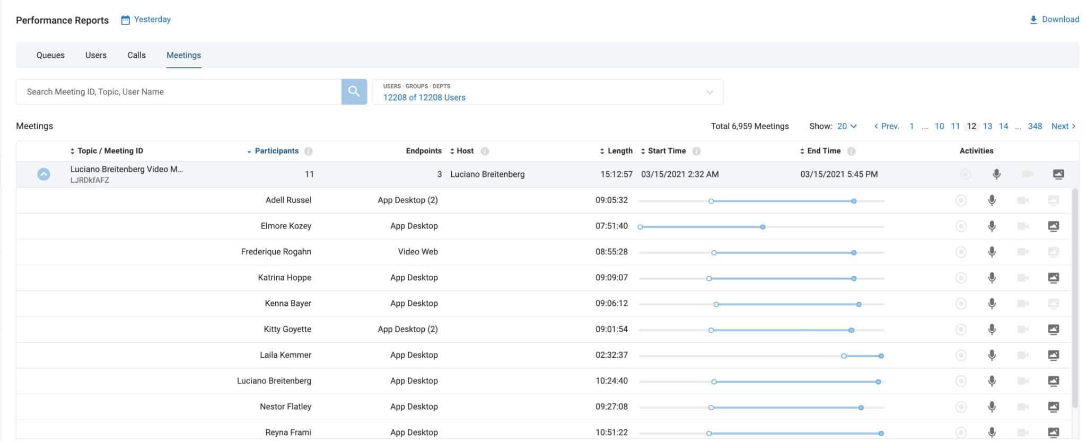Click microphone icon in Adell Russel row
1086x441 pixels.
click(992, 200)
